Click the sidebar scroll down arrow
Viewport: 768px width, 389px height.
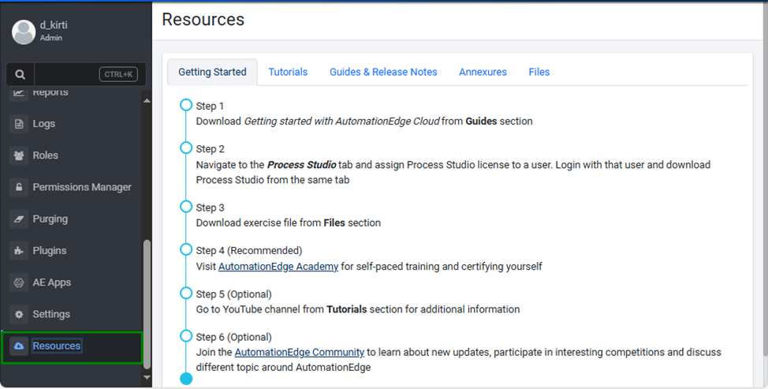coord(147,377)
